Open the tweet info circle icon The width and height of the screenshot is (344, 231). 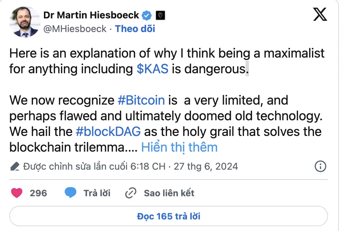(x=320, y=166)
